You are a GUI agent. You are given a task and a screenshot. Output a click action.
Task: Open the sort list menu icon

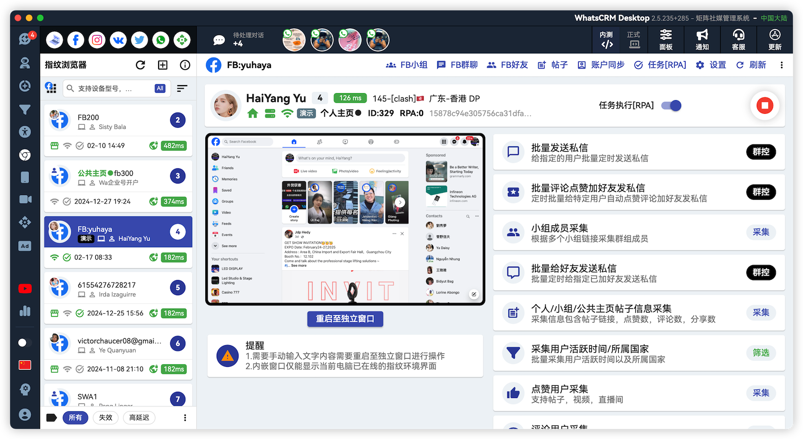pos(182,89)
